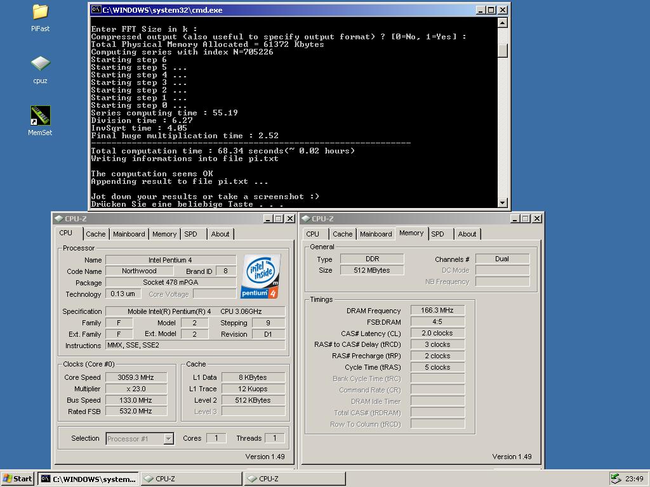The image size is (650, 487).
Task: Open the Mainboard tab in left CPU-Z
Action: click(129, 234)
